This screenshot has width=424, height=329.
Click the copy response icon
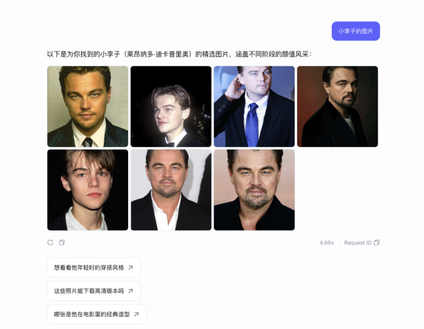coord(62,243)
